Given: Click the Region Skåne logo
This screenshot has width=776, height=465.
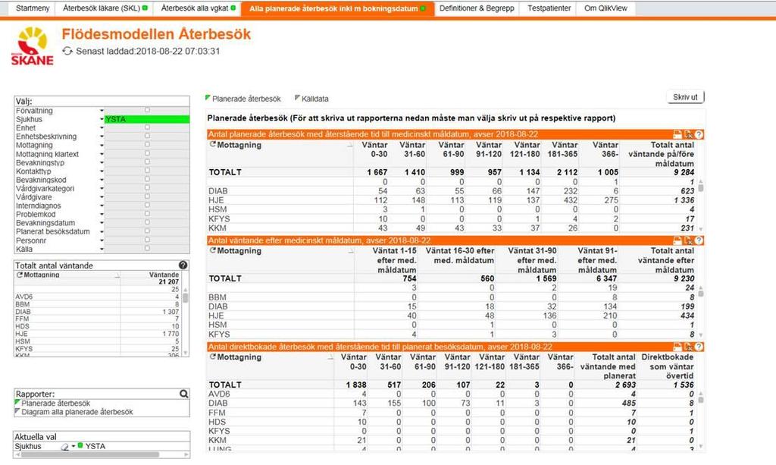Looking at the screenshot, I should [32, 46].
